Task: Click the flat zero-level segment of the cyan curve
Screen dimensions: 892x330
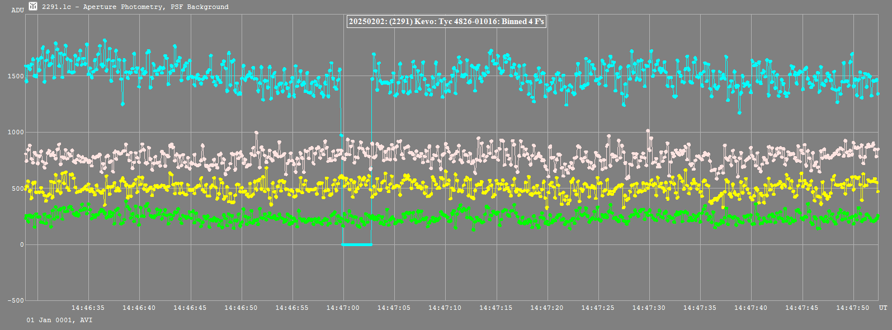Action: click(x=357, y=244)
